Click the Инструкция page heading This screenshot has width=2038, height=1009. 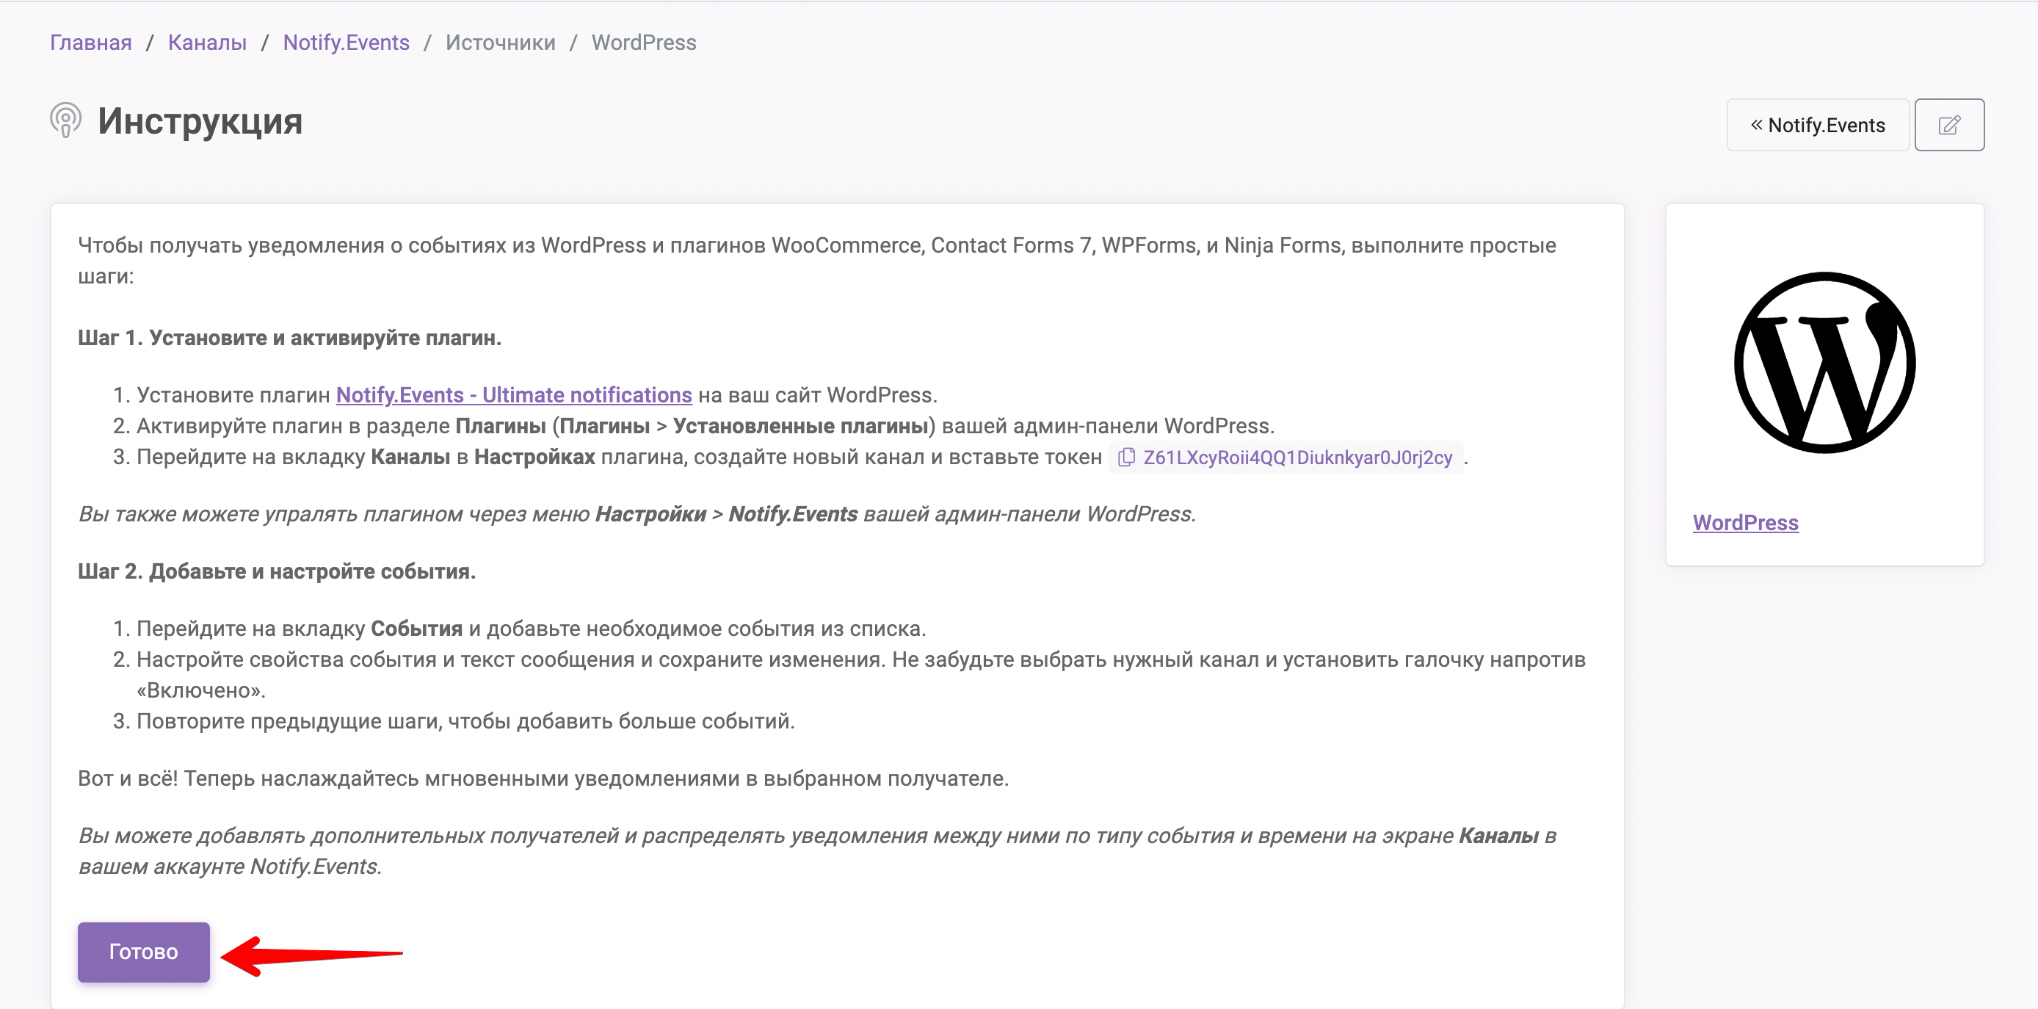(200, 121)
